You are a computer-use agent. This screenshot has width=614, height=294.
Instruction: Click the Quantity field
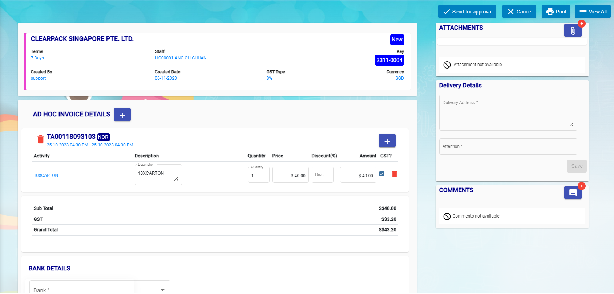258,175
